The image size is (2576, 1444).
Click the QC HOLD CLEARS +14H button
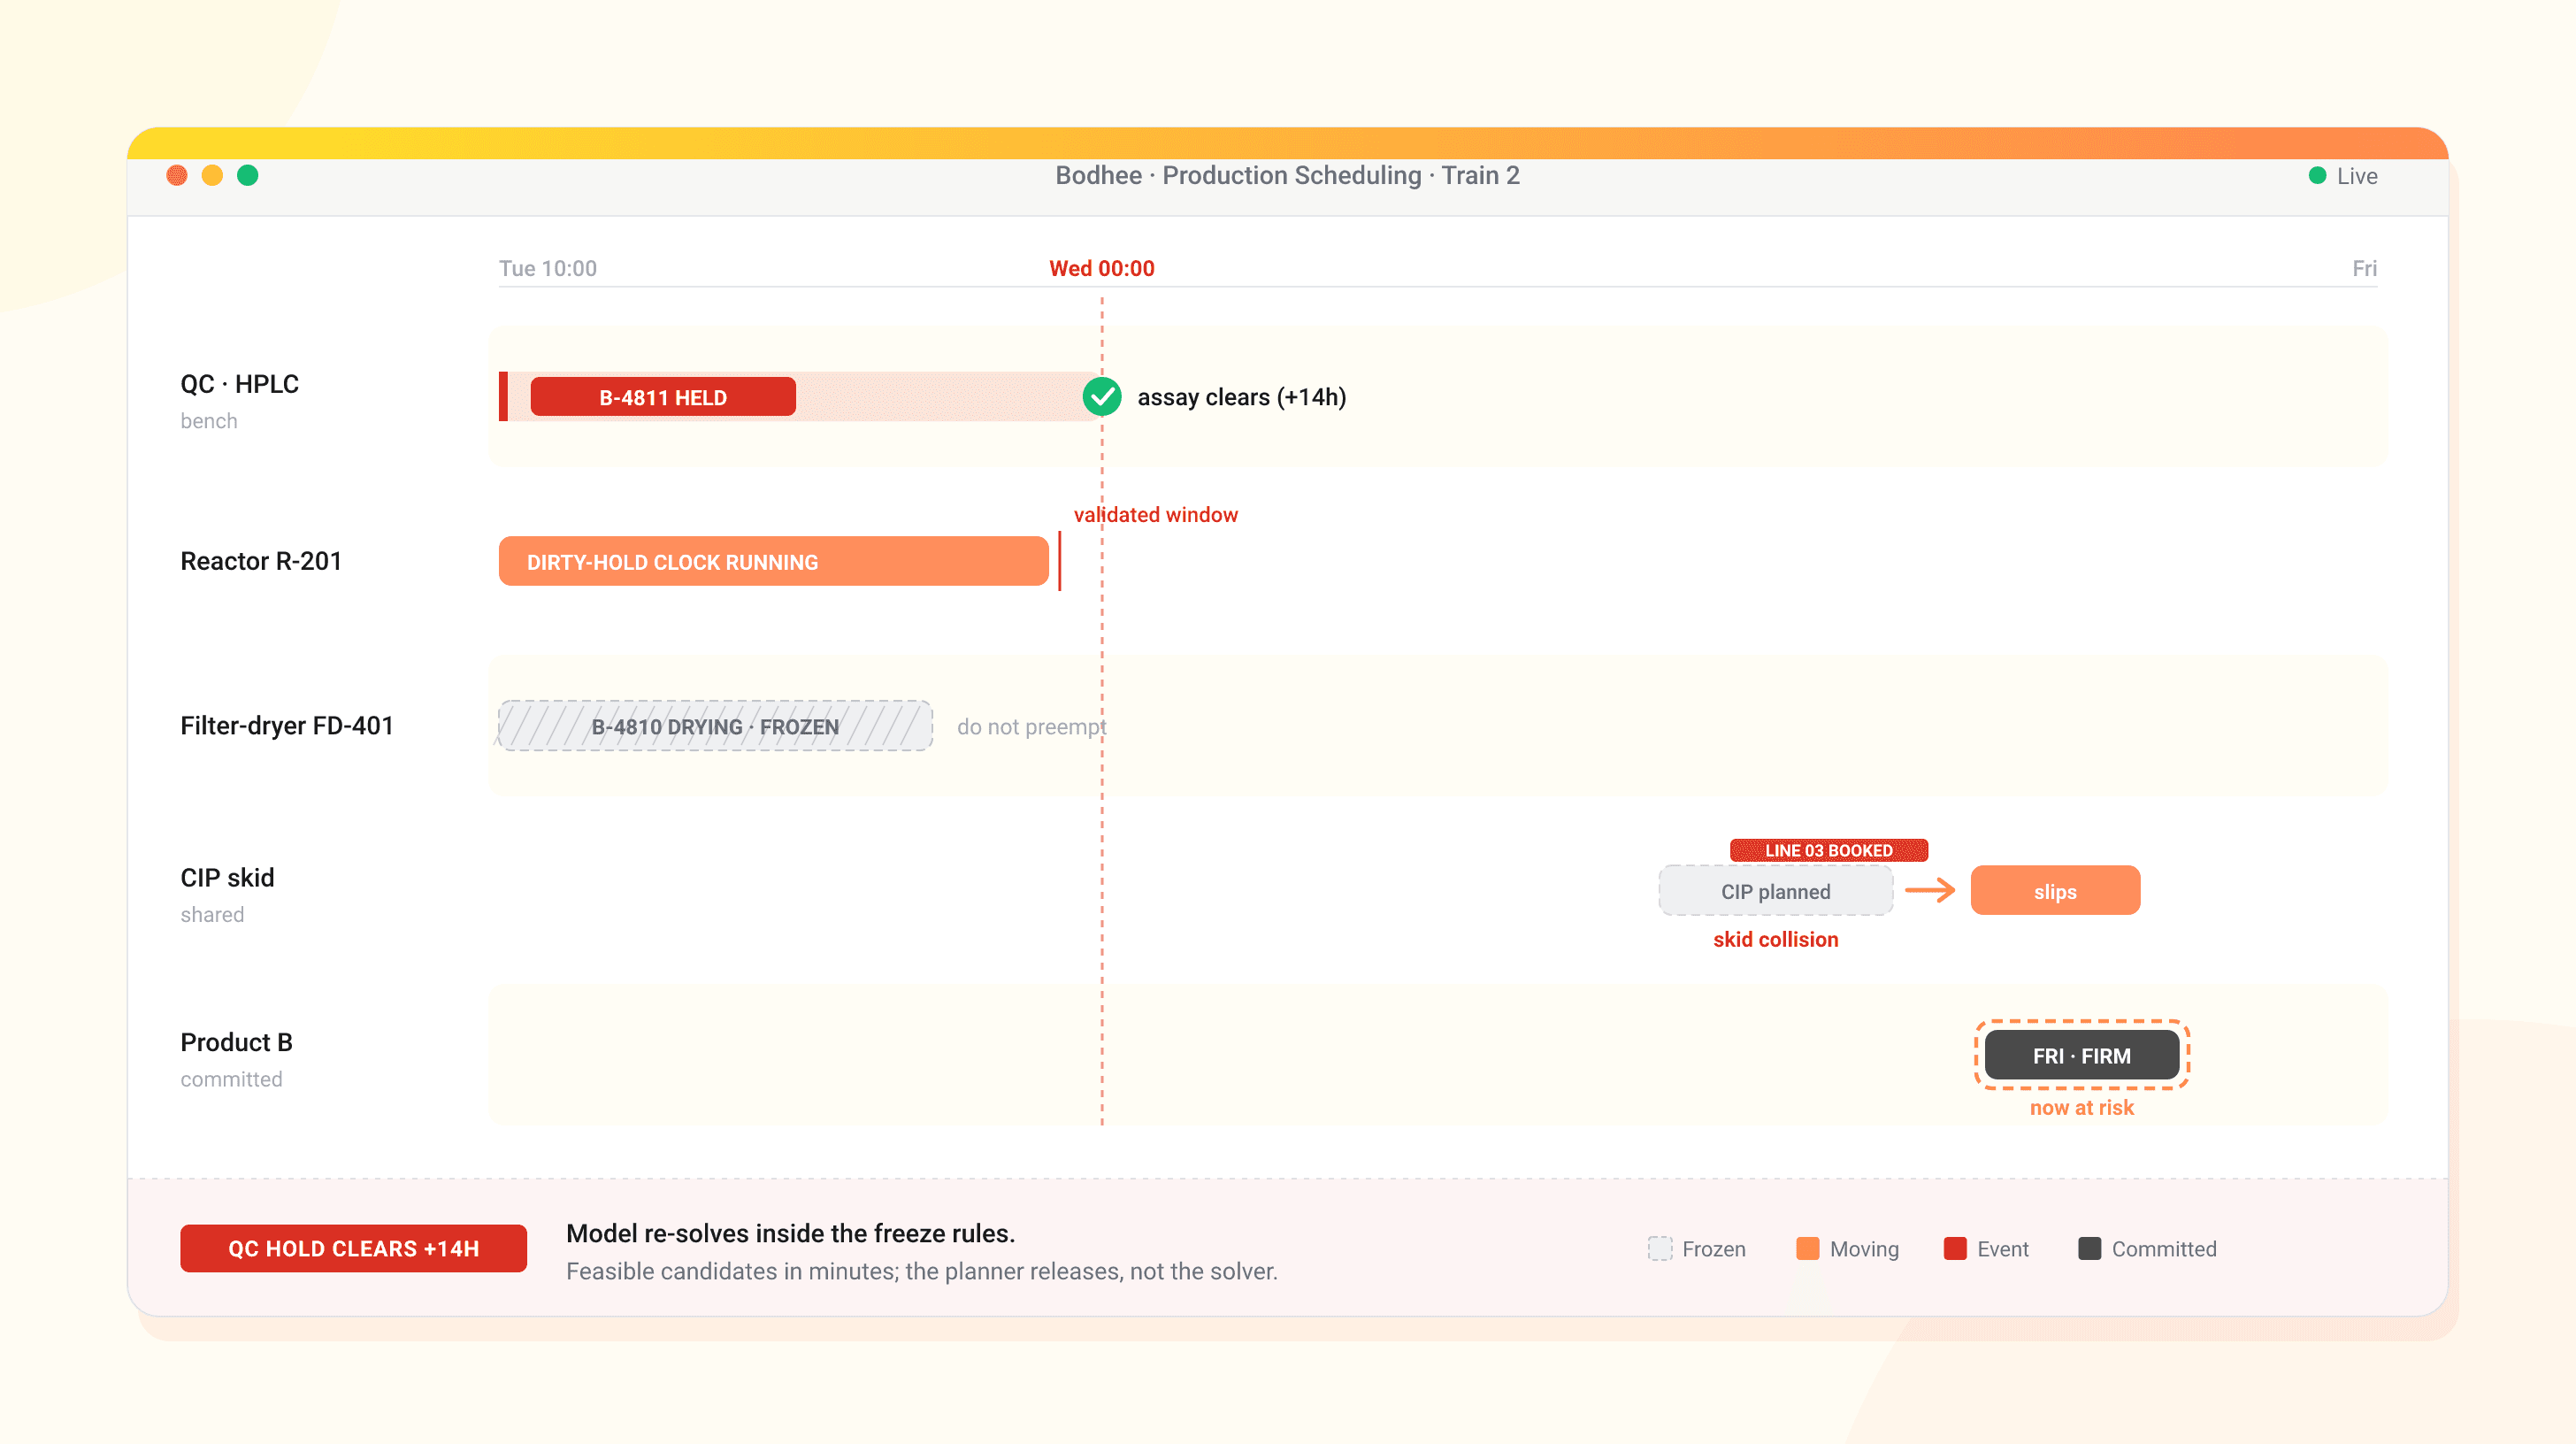click(353, 1249)
